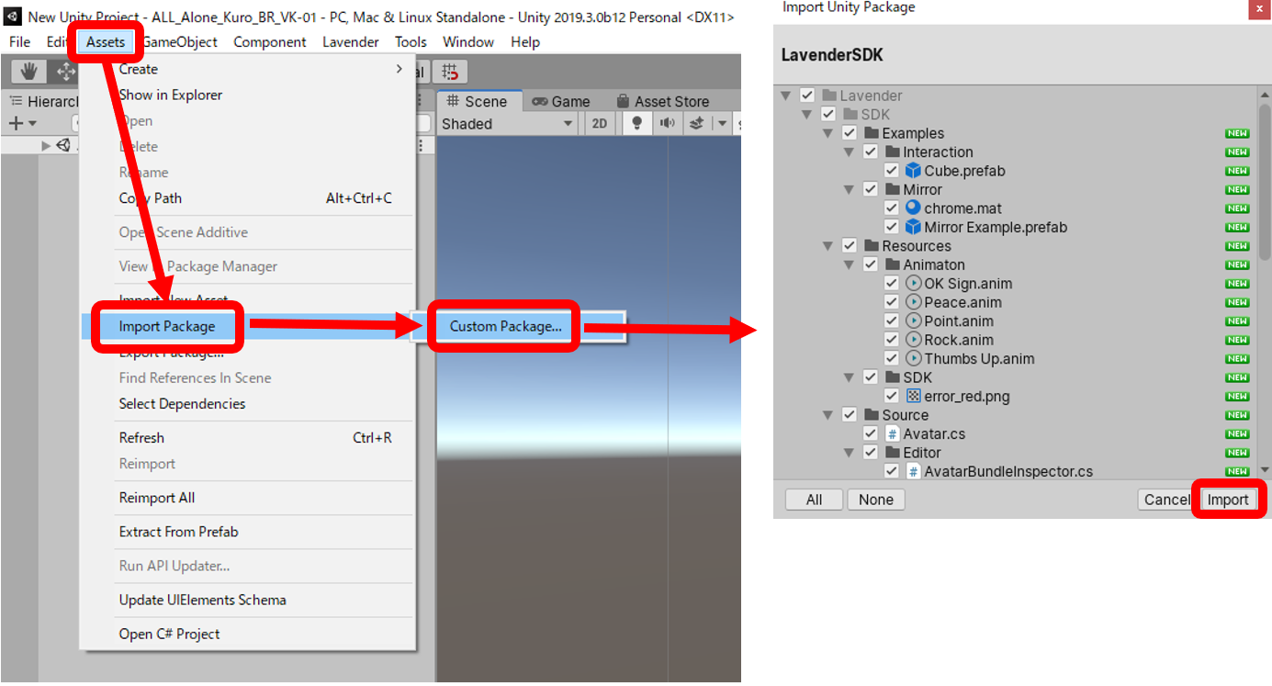
Task: Toggle scene effects icon
Action: (696, 124)
